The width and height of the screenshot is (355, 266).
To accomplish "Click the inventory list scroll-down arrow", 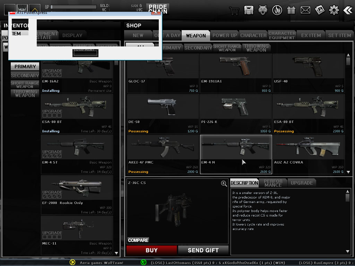I will 116,253.
